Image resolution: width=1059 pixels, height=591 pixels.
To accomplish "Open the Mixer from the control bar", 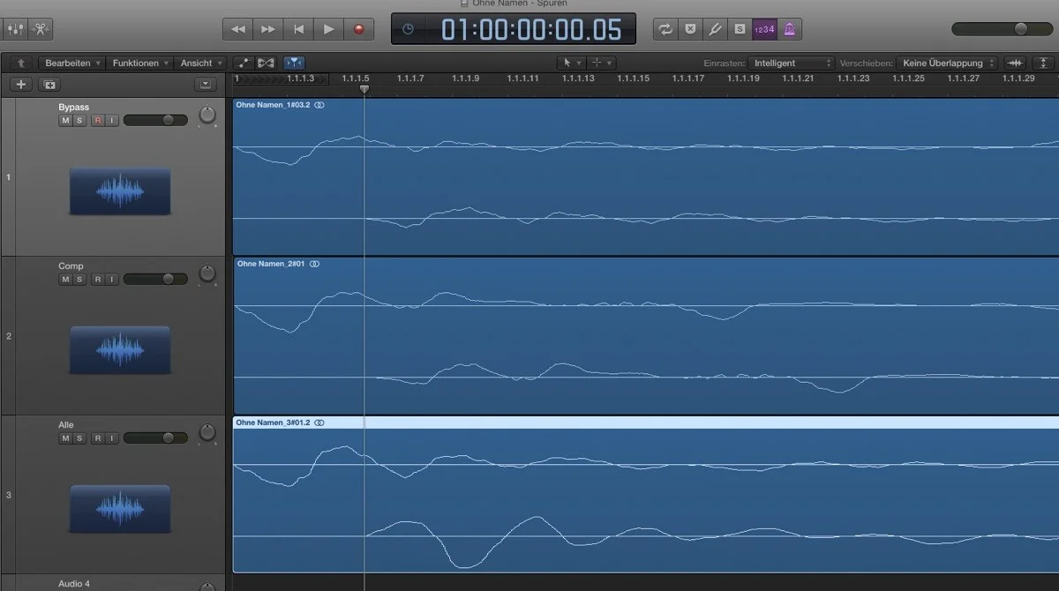I will (x=16, y=29).
